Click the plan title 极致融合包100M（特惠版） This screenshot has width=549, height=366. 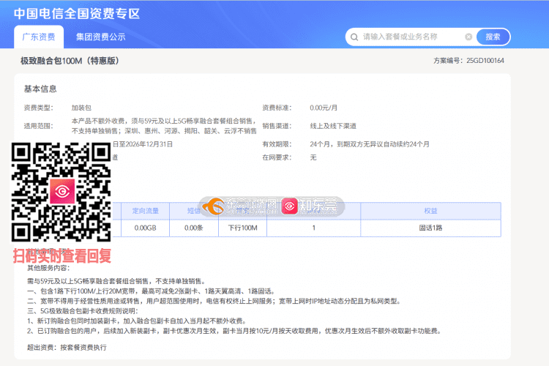click(x=70, y=61)
